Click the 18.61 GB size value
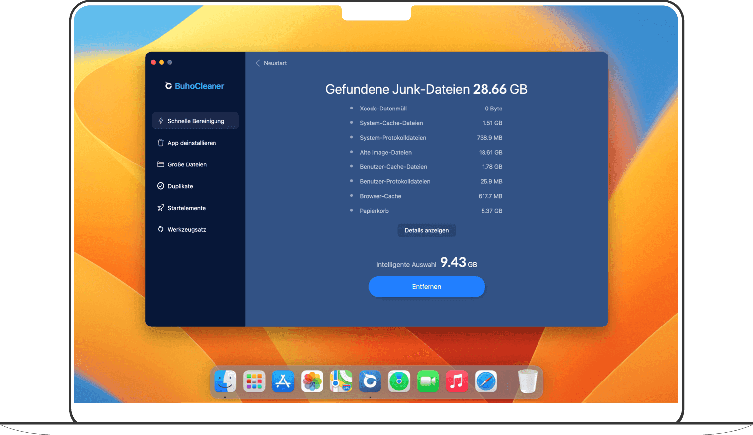The height and width of the screenshot is (435, 753). 490,152
